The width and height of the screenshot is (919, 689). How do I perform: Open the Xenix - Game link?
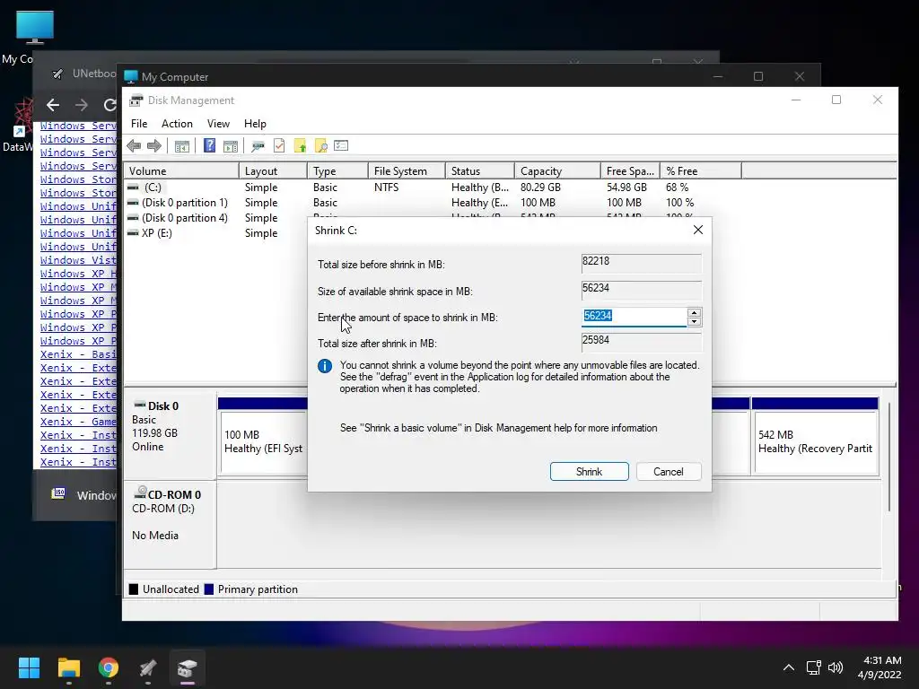tap(78, 422)
